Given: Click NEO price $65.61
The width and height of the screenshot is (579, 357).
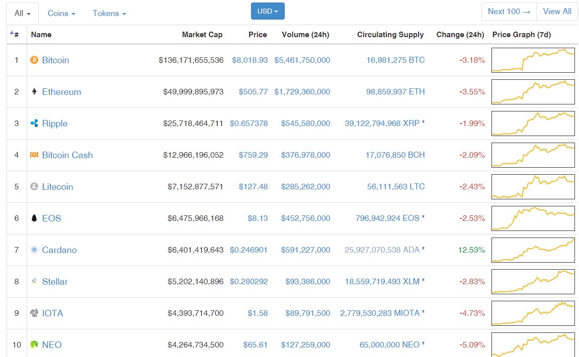Looking at the screenshot, I should click(255, 345).
